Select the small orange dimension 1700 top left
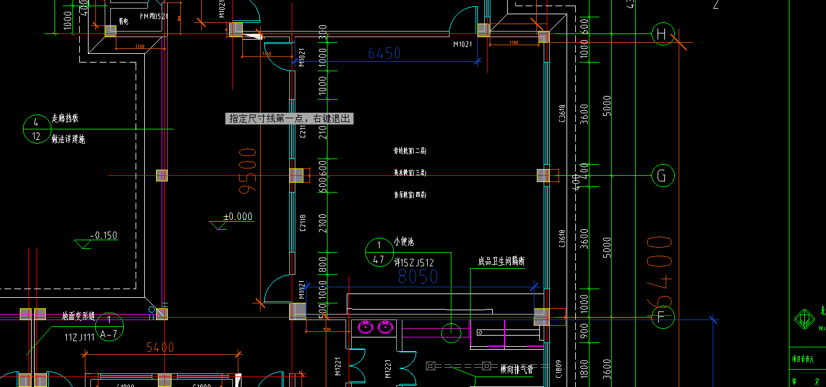 point(140,46)
